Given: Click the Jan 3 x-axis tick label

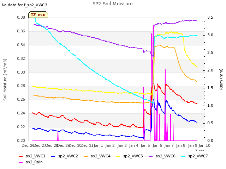Looking at the screenshot, I should [122, 145].
